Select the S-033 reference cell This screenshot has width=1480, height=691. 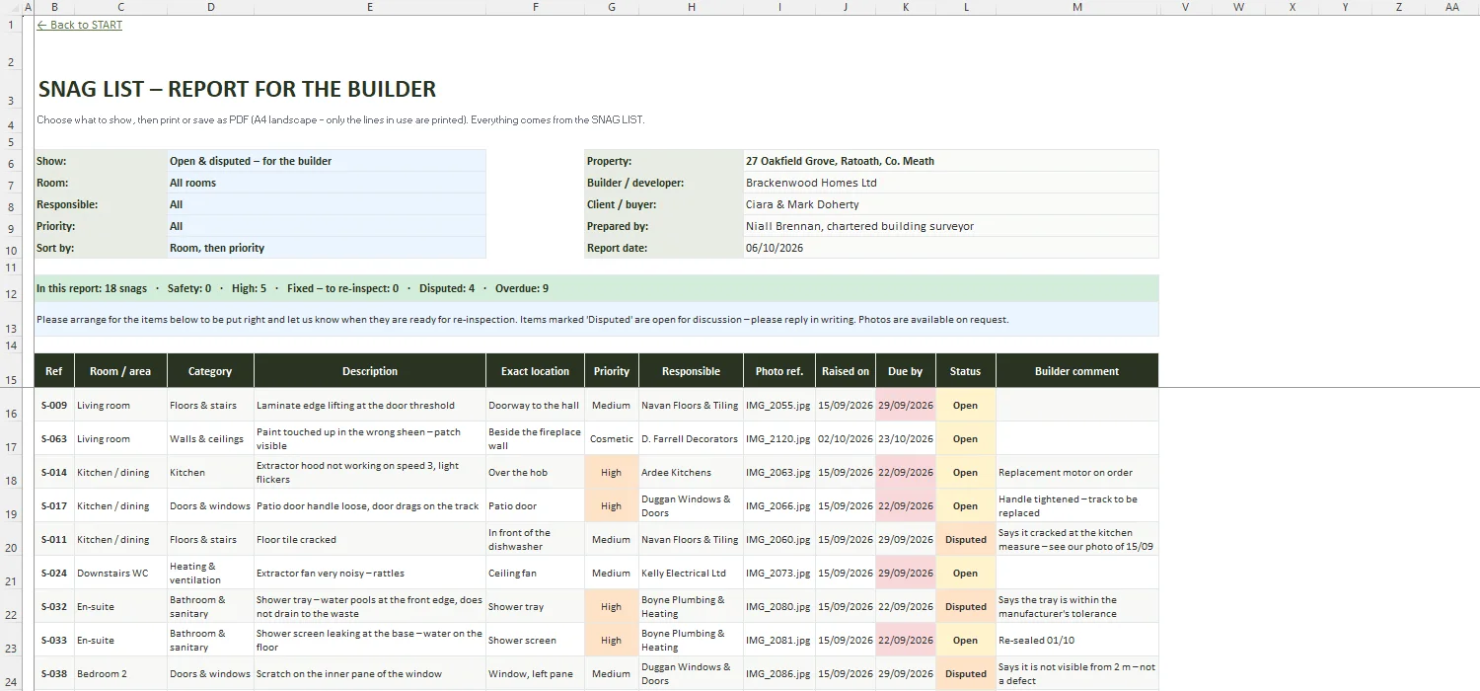(x=54, y=640)
